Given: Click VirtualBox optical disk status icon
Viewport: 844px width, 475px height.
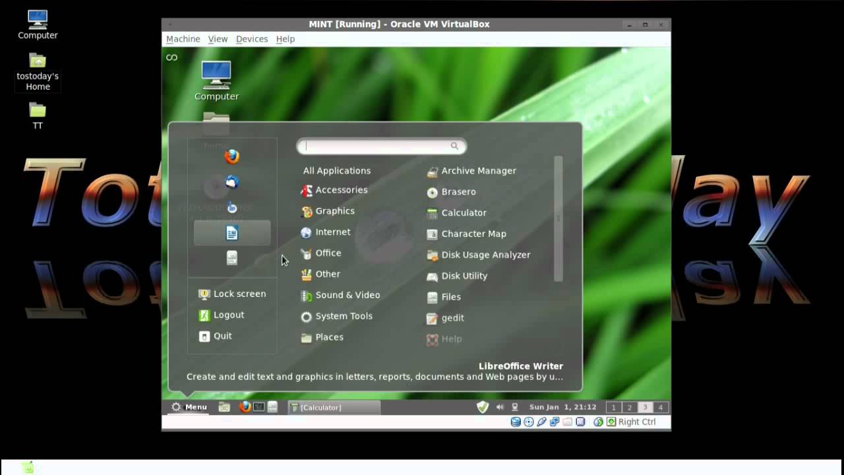Looking at the screenshot, I should [529, 422].
